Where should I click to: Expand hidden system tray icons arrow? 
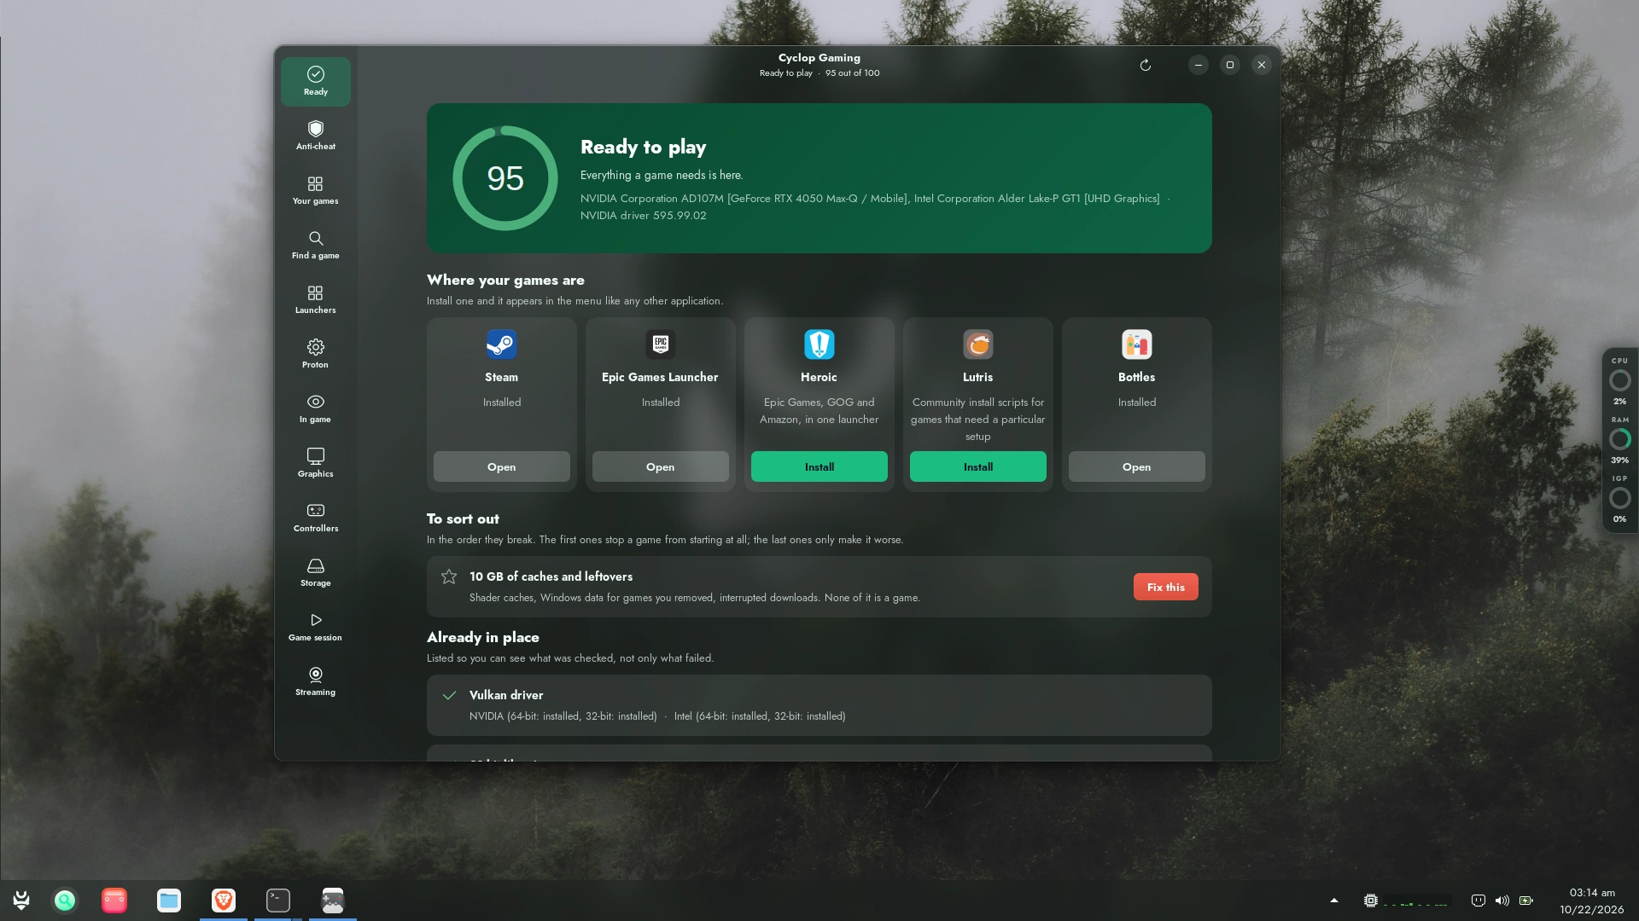1334,901
